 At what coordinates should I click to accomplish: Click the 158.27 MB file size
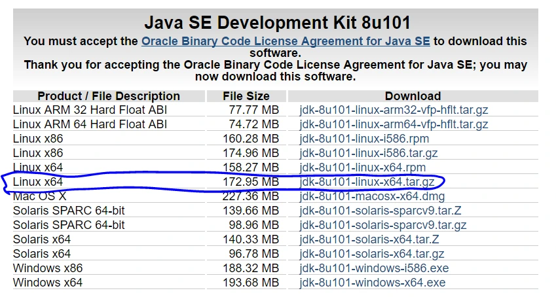tap(251, 167)
